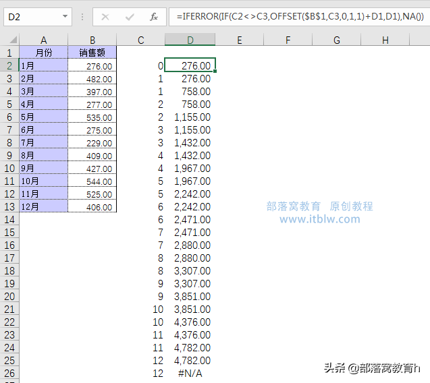Click the cell labeled 11月
The height and width of the screenshot is (383, 430).
[44, 194]
